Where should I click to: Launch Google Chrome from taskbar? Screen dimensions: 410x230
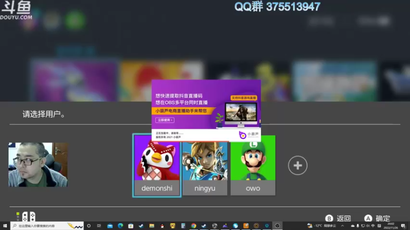[194, 226]
